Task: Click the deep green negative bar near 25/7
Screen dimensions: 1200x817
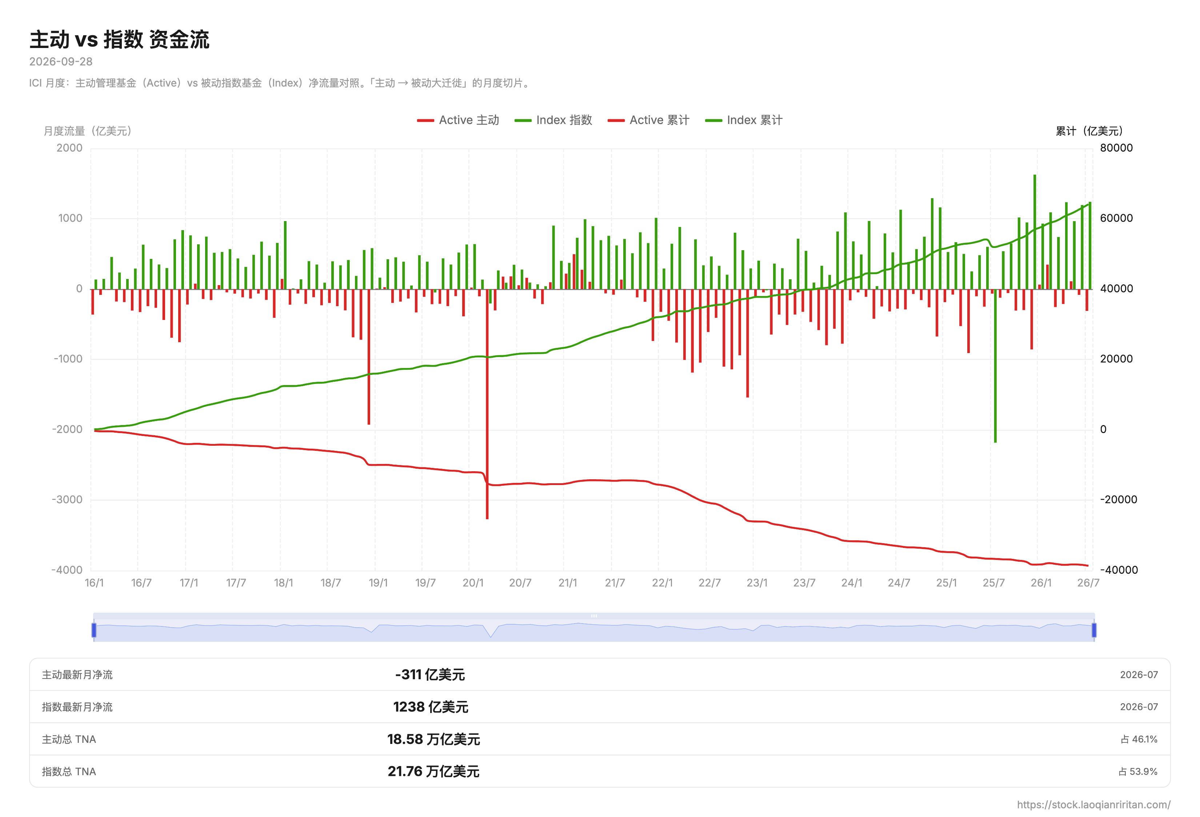Action: [995, 366]
